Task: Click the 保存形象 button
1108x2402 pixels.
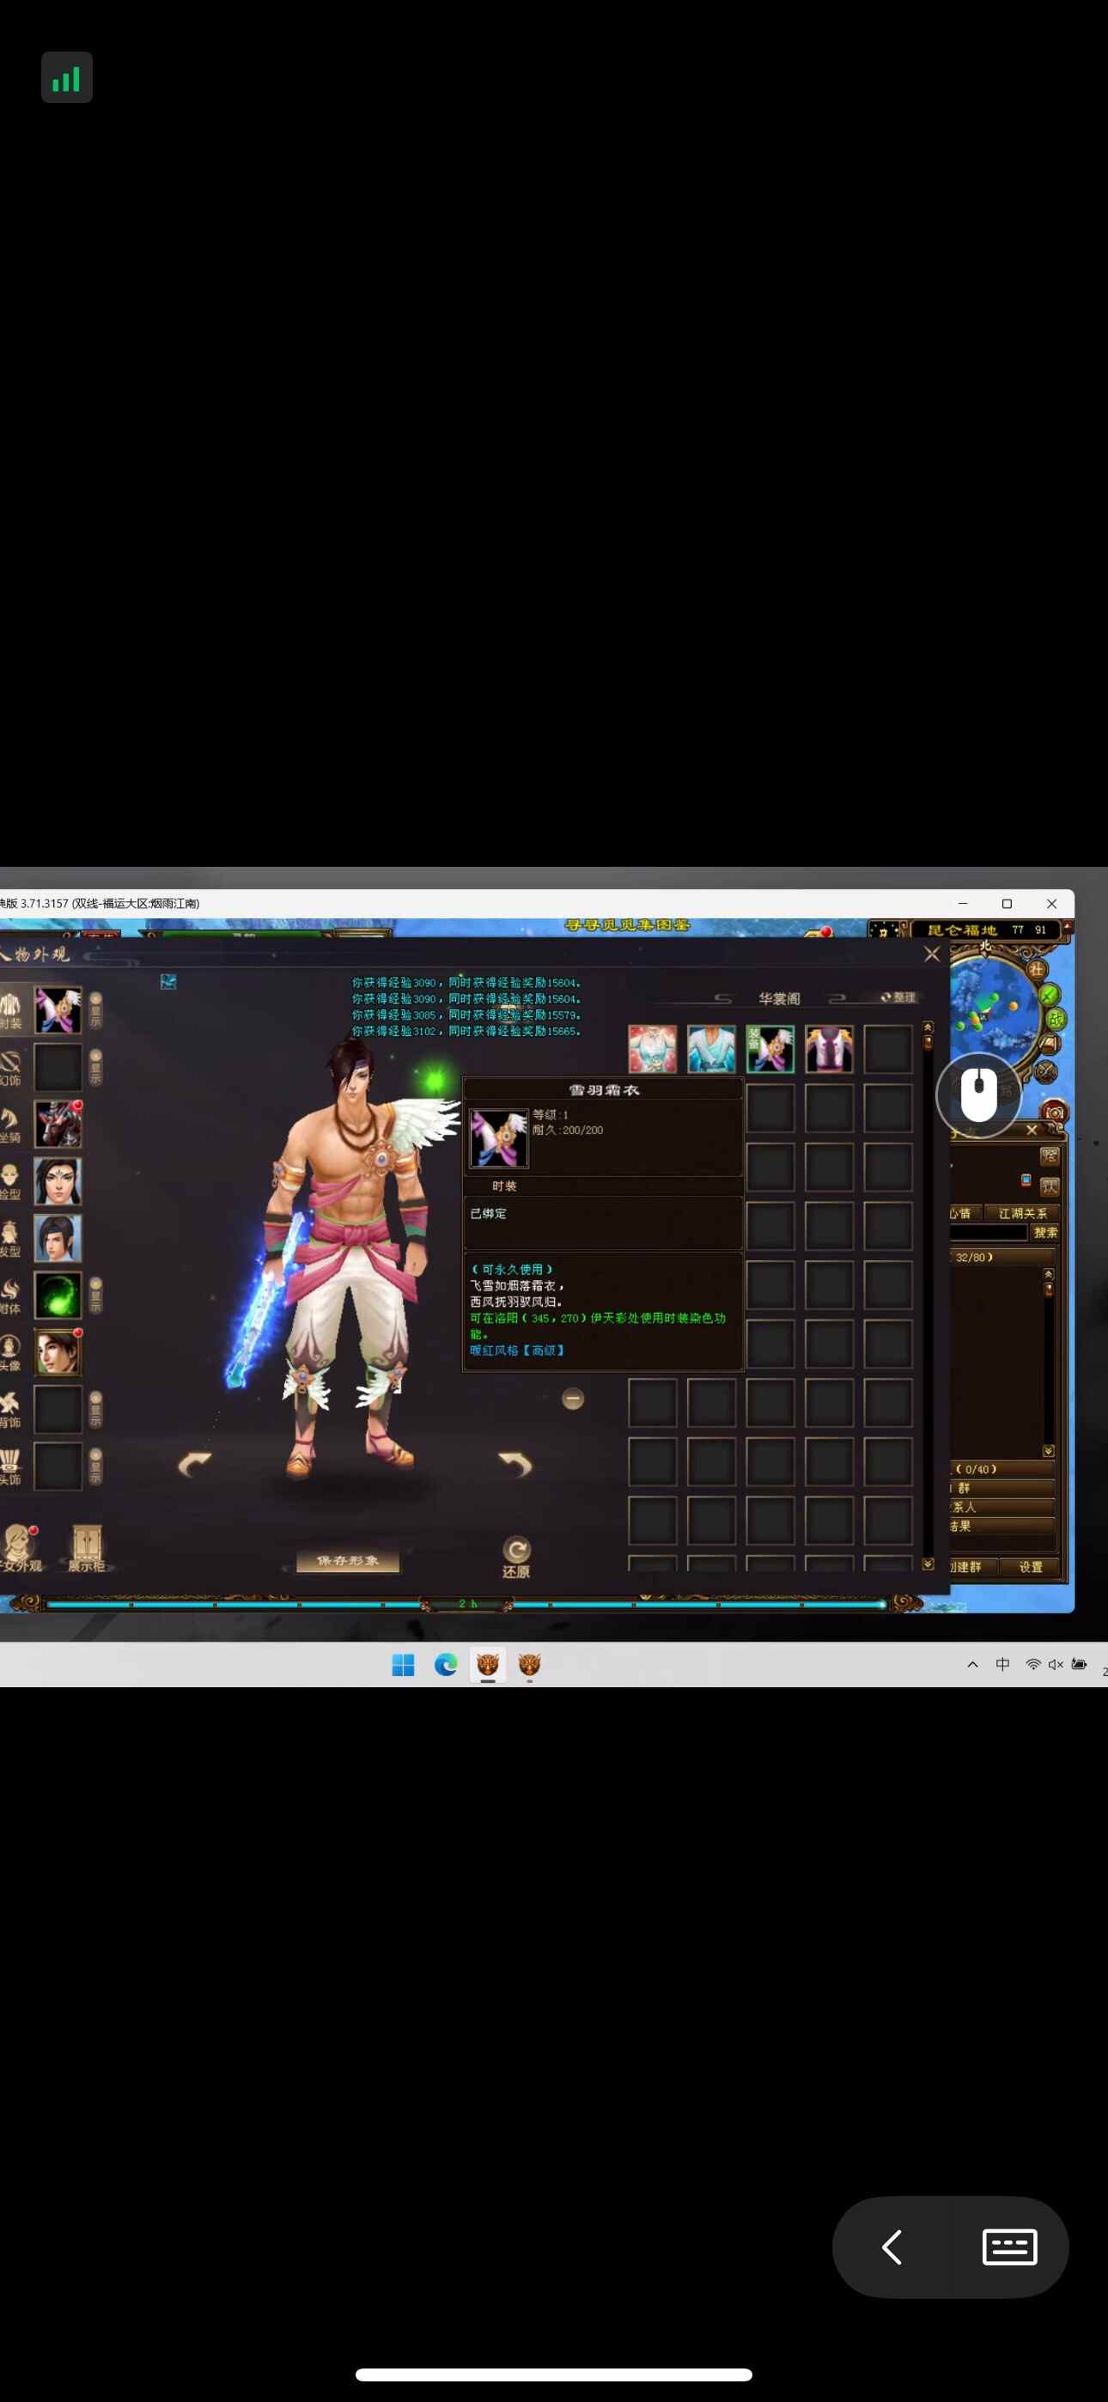Action: (348, 1561)
